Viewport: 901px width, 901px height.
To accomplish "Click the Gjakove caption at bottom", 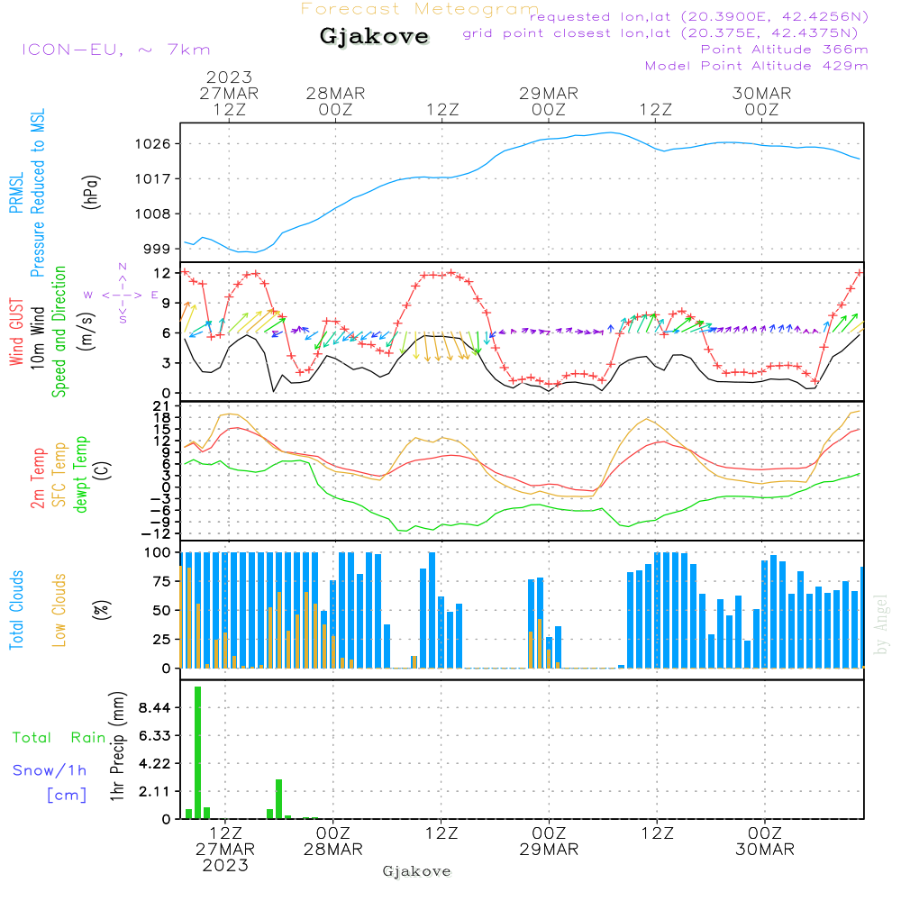I will 416,871.
